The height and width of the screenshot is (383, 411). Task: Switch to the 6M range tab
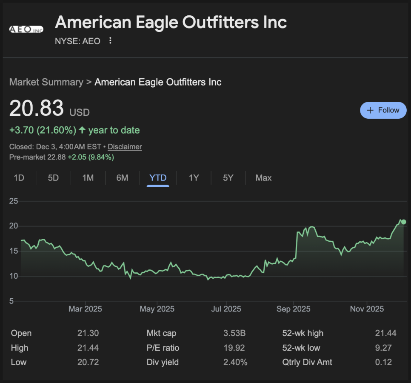click(122, 178)
